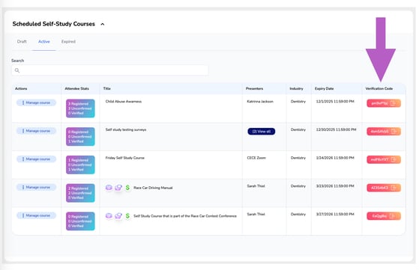Click the Industry column header

tap(296, 88)
